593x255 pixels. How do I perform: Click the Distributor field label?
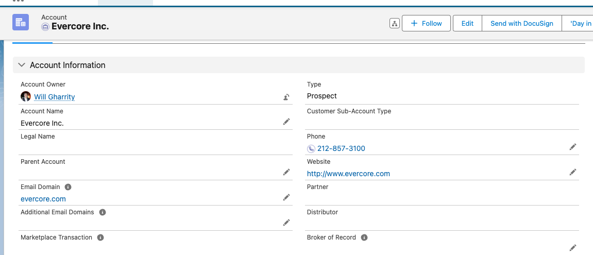(x=323, y=212)
